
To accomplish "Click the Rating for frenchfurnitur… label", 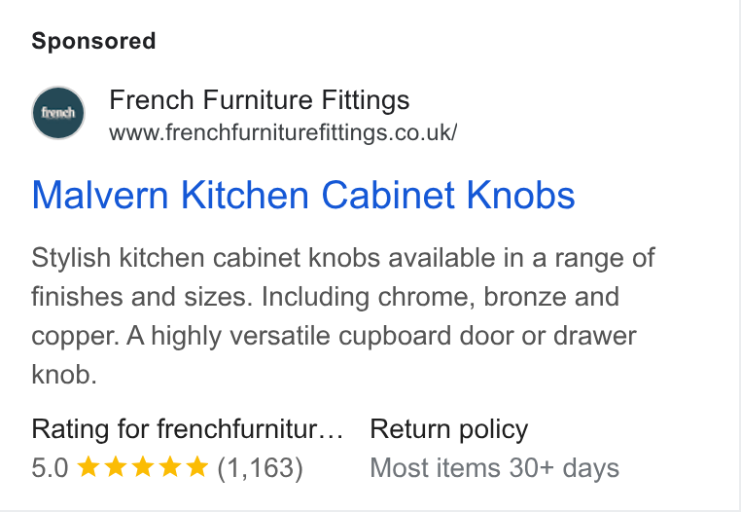I will coord(187,428).
